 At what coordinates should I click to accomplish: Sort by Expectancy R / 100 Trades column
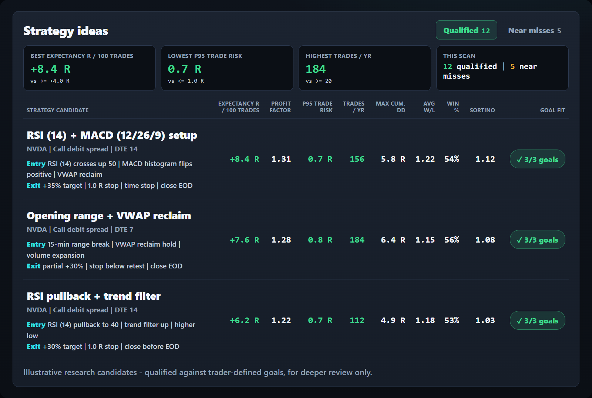(239, 107)
